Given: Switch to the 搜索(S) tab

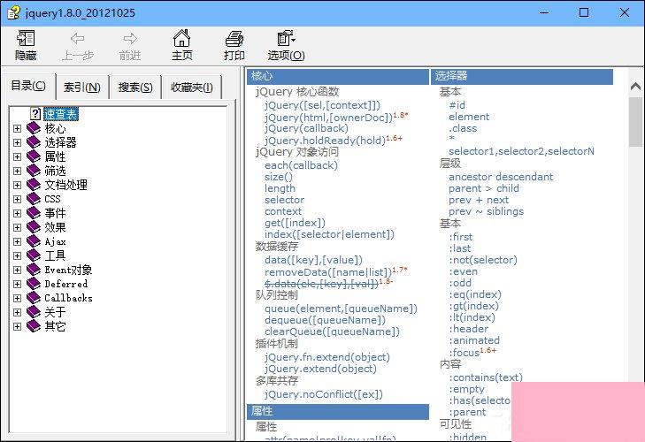Looking at the screenshot, I should coord(135,88).
